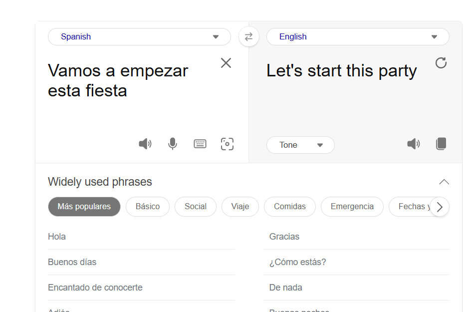Viewport: 464px width, 312px height.
Task: Switch to the Básico phrase category
Action: [x=148, y=207]
